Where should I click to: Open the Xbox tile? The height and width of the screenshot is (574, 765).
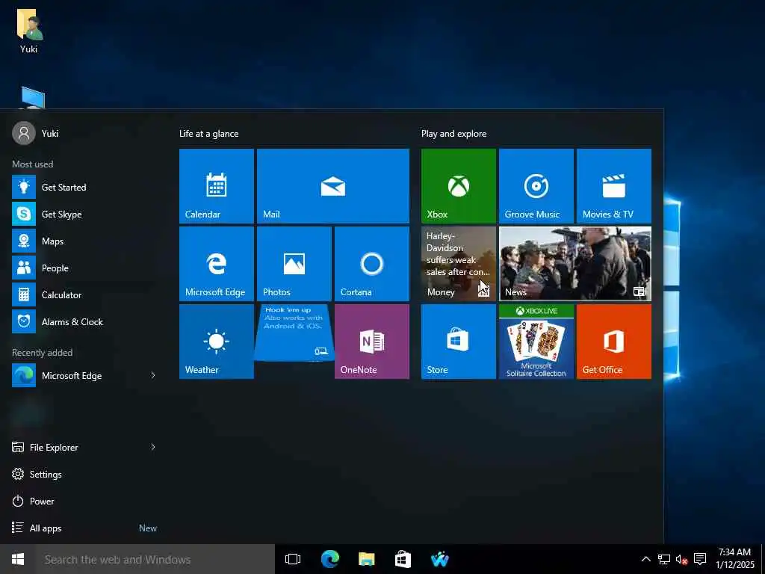pos(459,186)
